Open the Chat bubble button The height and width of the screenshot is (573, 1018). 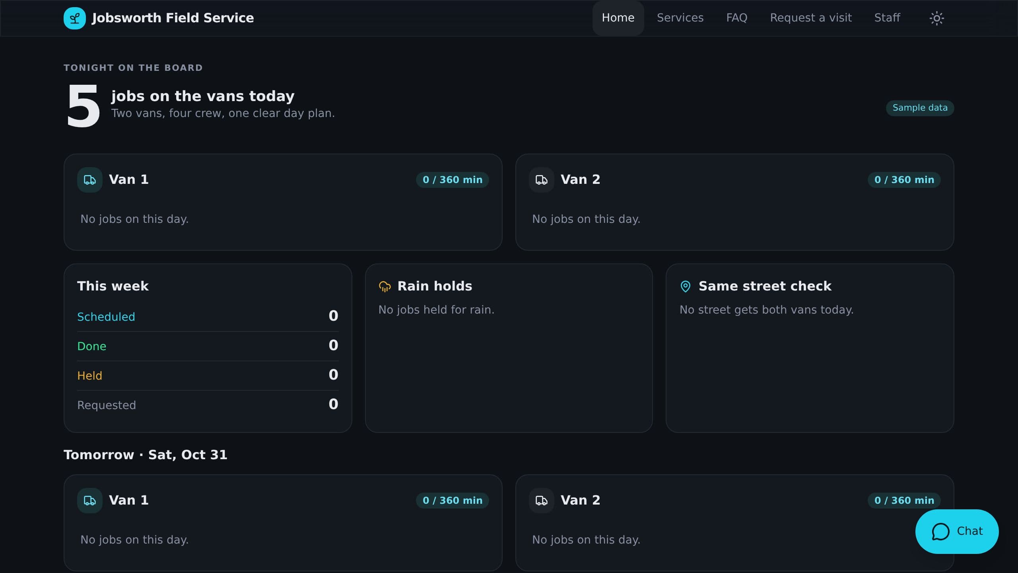click(x=957, y=531)
